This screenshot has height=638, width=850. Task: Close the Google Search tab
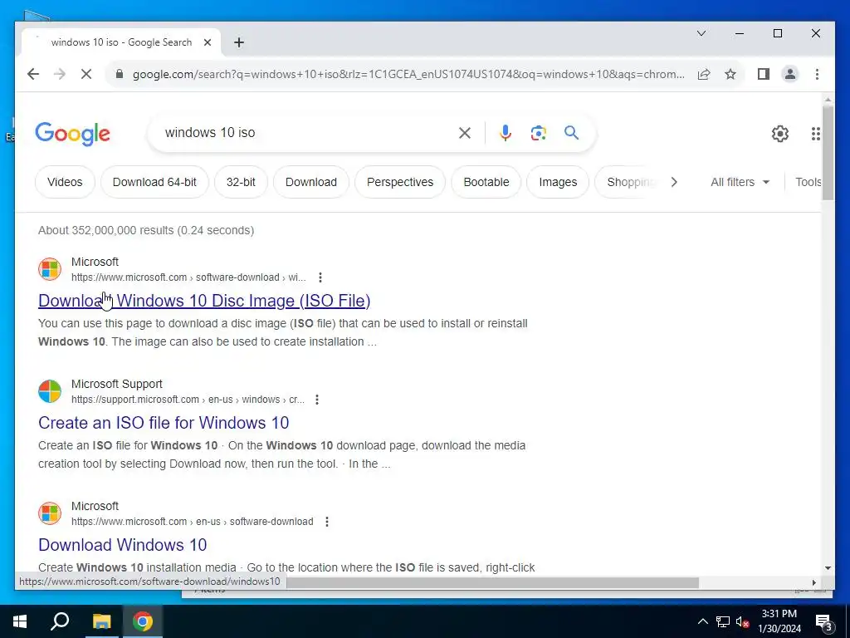click(207, 42)
